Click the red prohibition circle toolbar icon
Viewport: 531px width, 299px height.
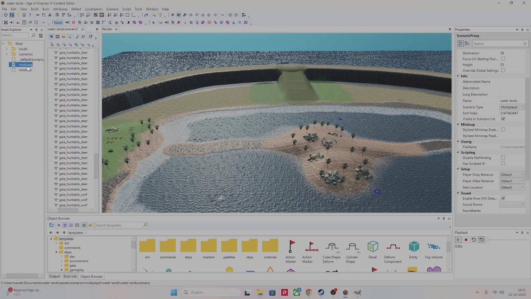pos(73,22)
